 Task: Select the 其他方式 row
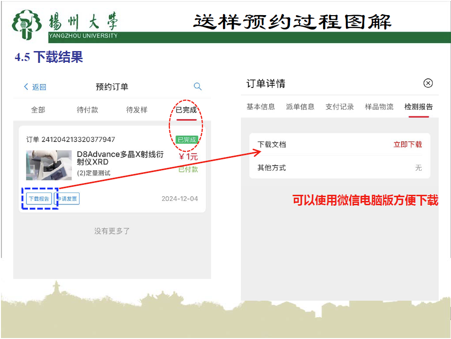[x=339, y=168]
